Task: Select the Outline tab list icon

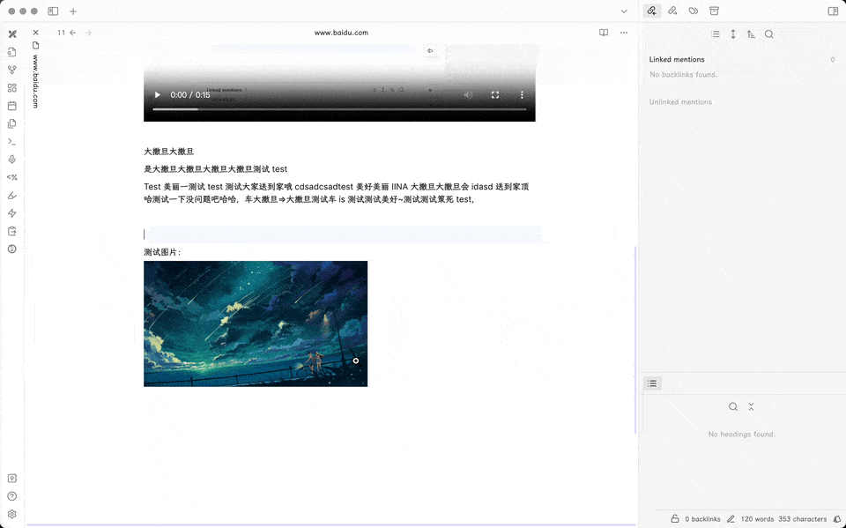Action: (652, 383)
